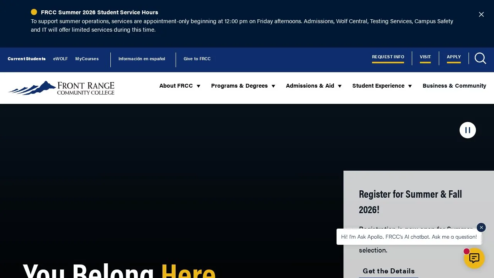Click the Summer 2026 Student Service Hours heading
This screenshot has height=278, width=494.
[x=100, y=12]
